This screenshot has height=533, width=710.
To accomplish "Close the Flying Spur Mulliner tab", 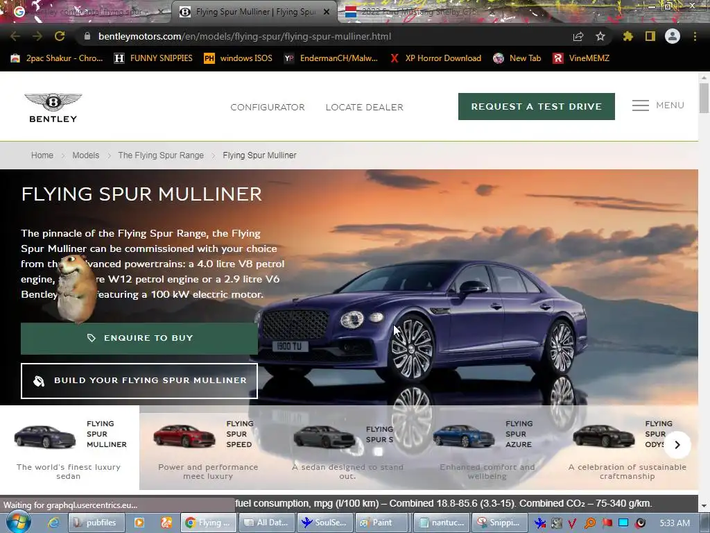I will 327,12.
